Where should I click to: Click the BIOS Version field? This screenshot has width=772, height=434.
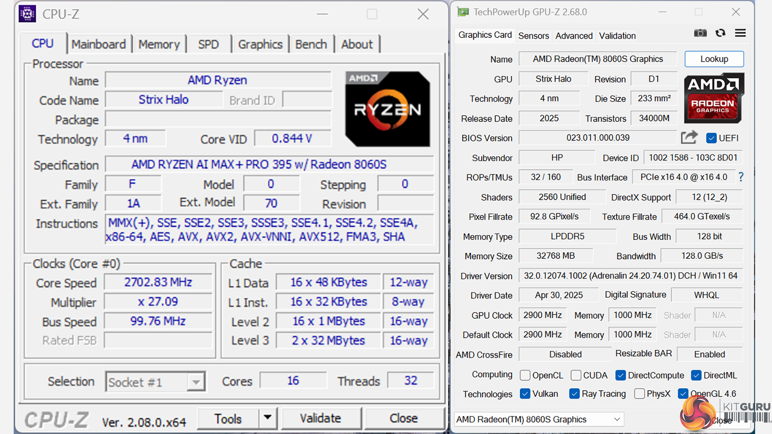(597, 138)
